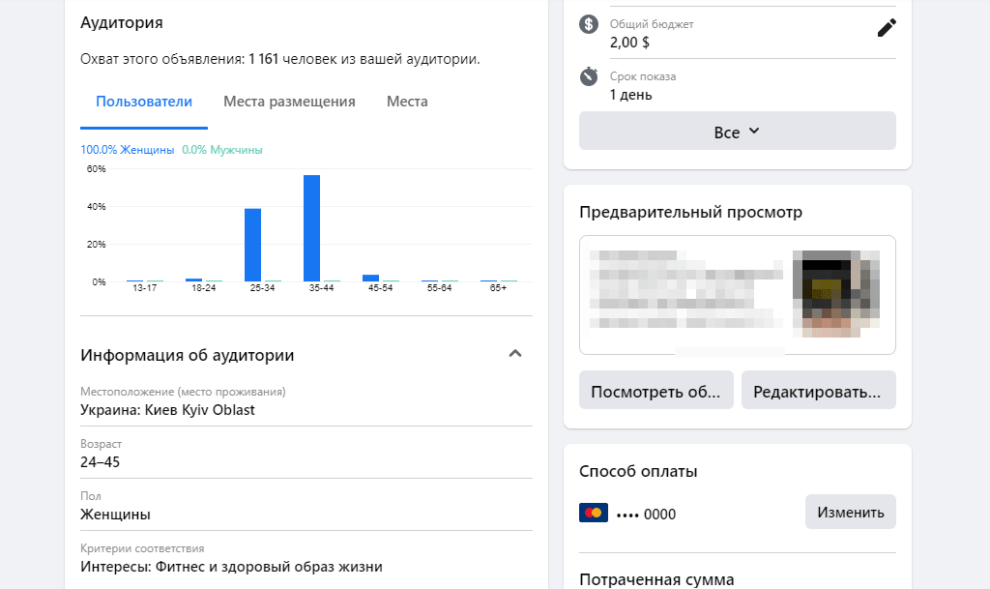Click the pencil icon to edit total budget

886,28
